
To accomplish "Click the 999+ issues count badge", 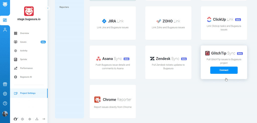I will (43, 42).
